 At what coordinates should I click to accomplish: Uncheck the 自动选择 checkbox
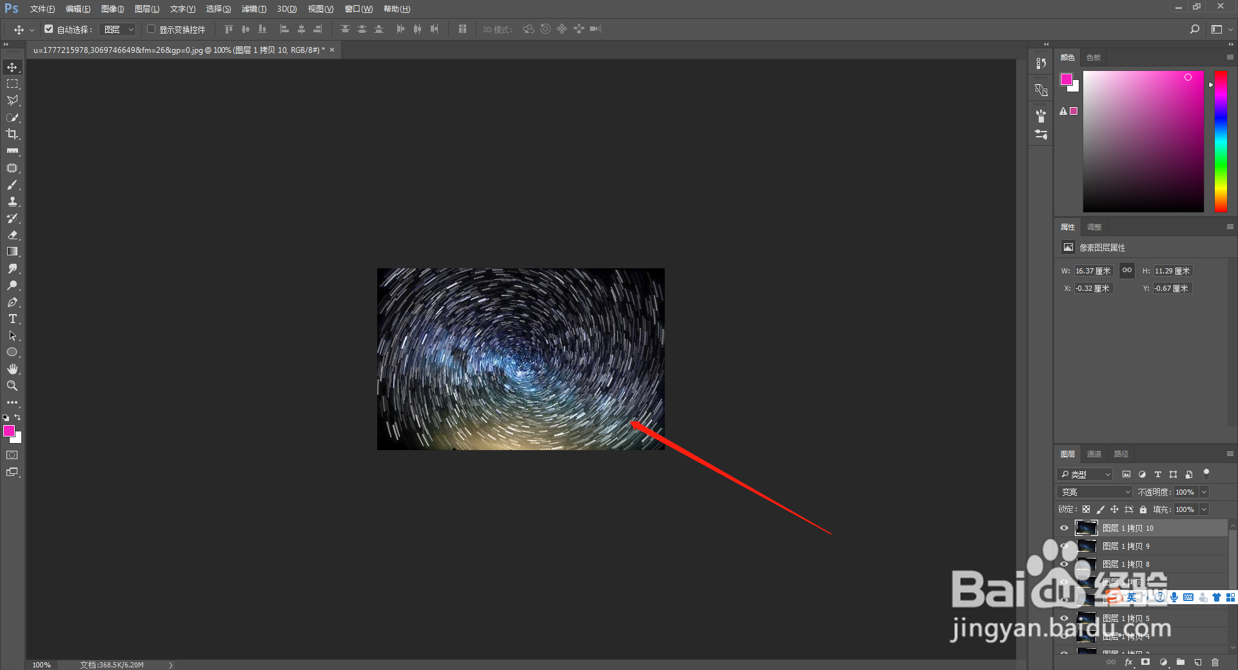(x=48, y=29)
